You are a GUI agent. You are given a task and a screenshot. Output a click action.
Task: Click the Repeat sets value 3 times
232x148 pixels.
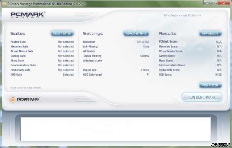145,70
